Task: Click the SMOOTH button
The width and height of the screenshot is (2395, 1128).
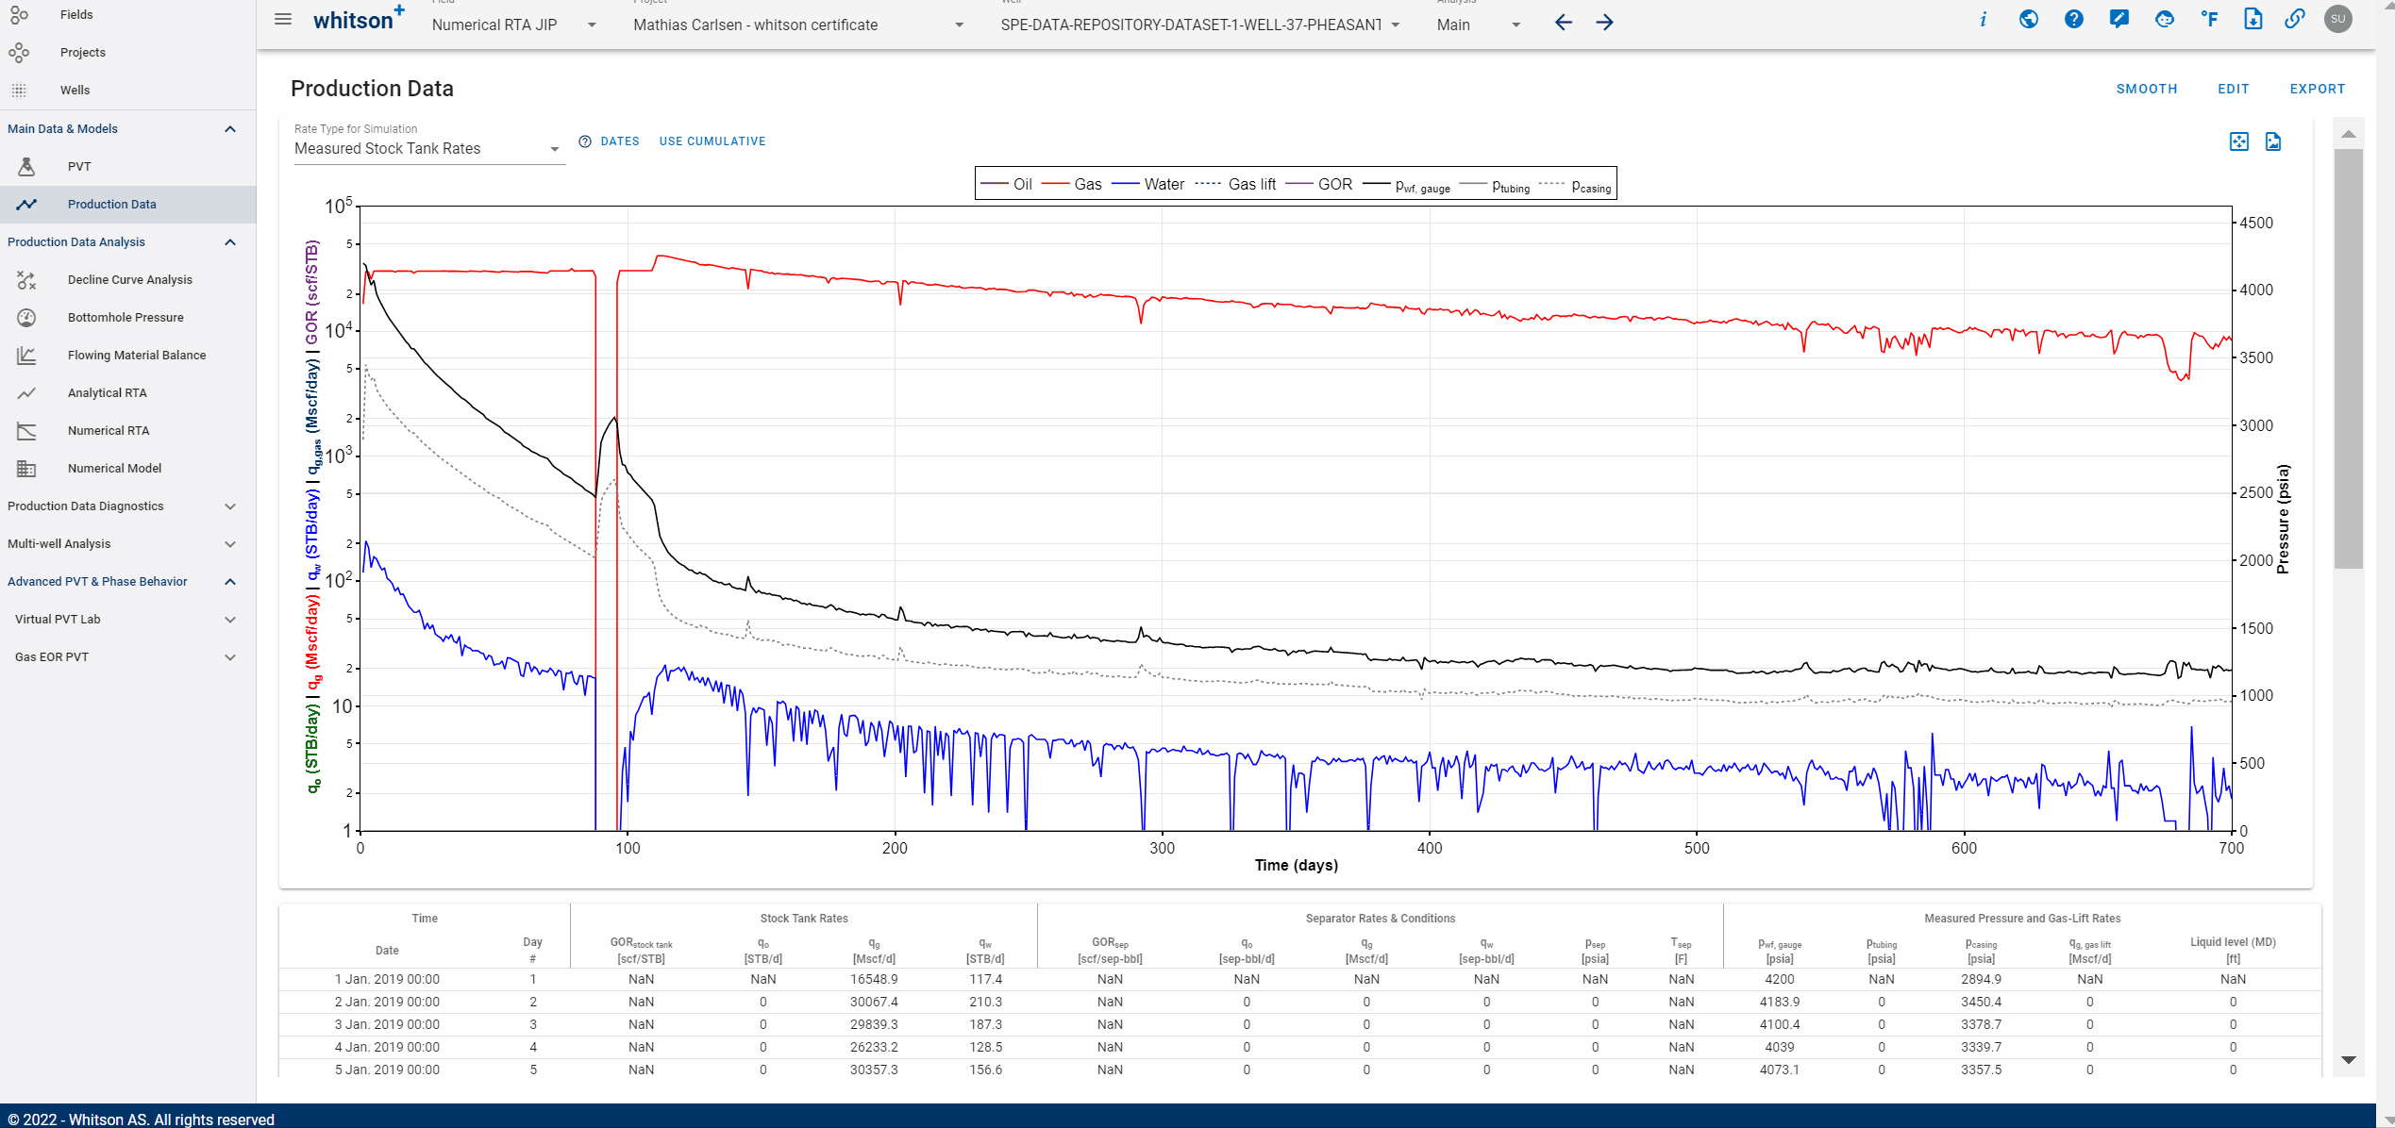Action: (x=2146, y=89)
